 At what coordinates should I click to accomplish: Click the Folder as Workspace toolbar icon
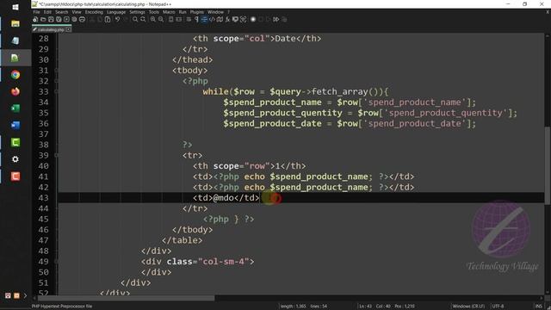[x=235, y=19]
